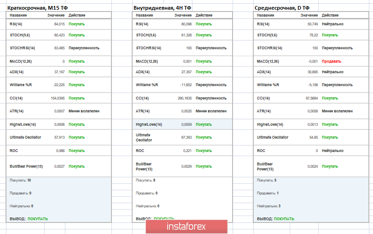Click 'Покупать: 10' summary in M15 table
Image resolution: width=373 pixels, height=234 pixels.
20,180
